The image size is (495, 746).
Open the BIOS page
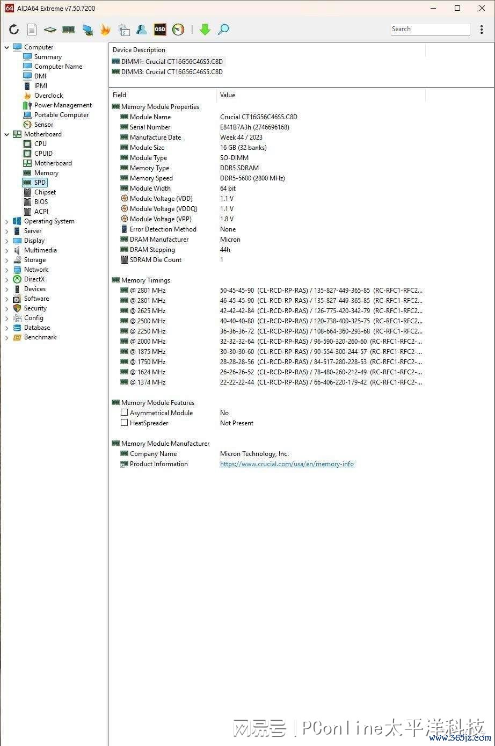click(41, 202)
